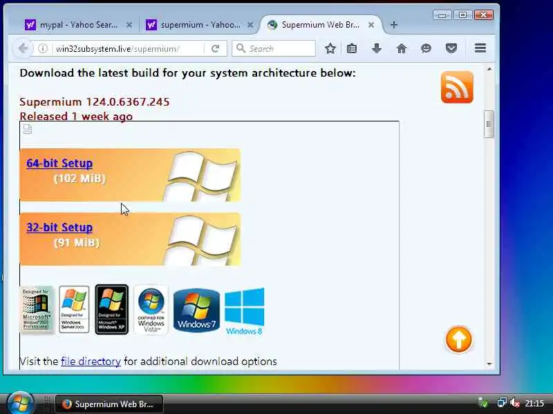This screenshot has height=414, width=553.
Task: Go back using the browser back arrow
Action: 23,48
